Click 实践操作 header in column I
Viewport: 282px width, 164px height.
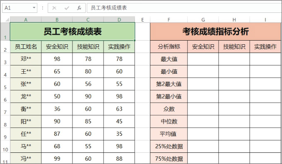click(x=265, y=47)
